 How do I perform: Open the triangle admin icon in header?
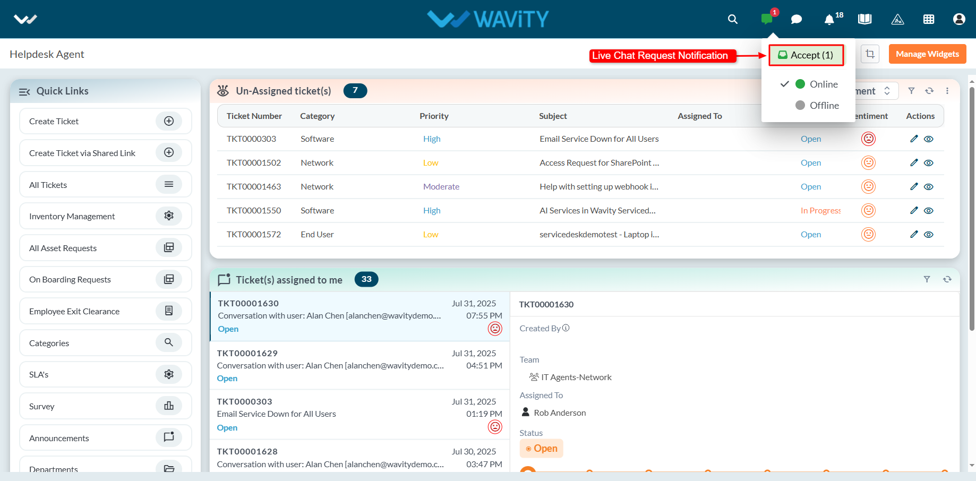point(897,19)
